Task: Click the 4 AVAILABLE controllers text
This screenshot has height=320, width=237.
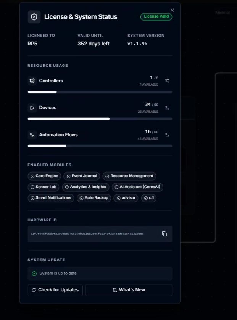Action: [149, 84]
